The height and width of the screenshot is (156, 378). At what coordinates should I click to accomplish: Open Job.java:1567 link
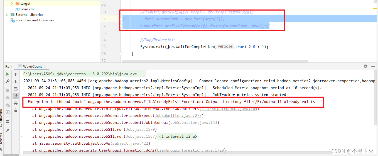pyautogui.click(x=140, y=136)
